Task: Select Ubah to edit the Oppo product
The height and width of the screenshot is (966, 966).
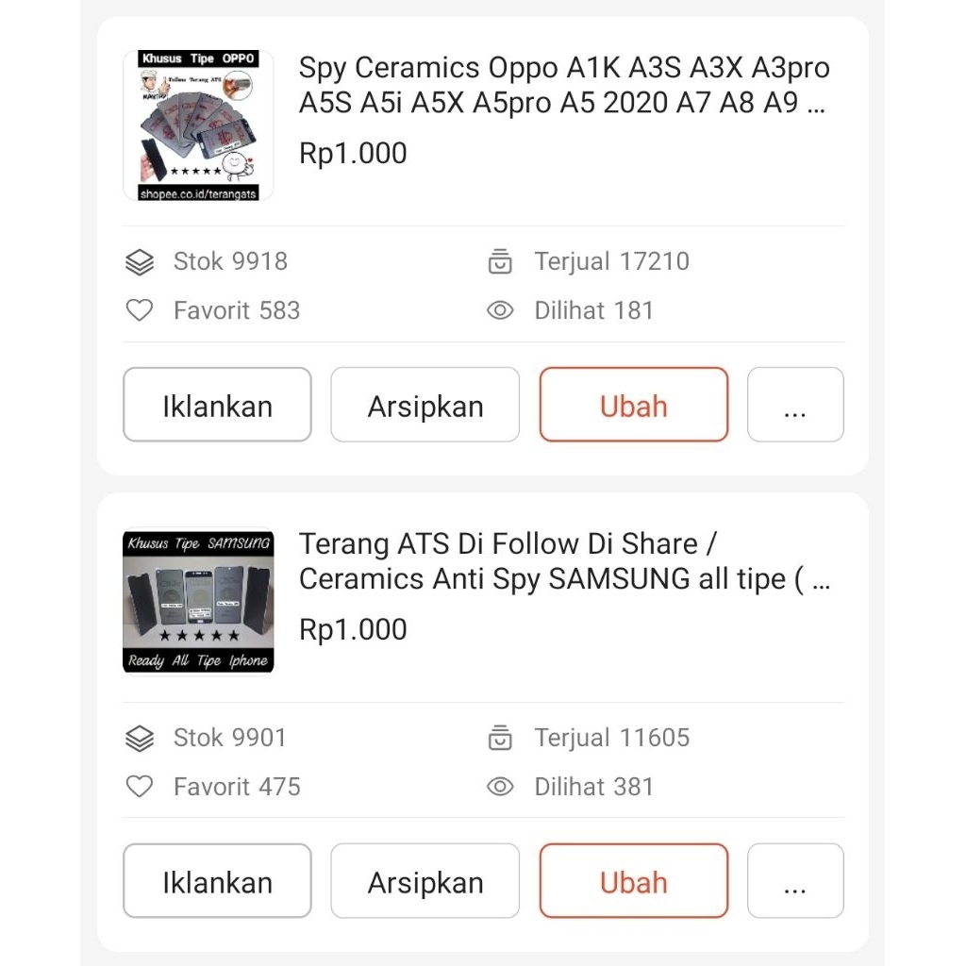Action: click(633, 405)
